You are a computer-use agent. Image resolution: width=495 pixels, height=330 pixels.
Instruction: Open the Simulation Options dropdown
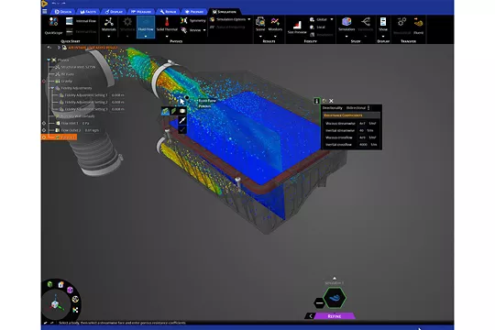coord(230,19)
